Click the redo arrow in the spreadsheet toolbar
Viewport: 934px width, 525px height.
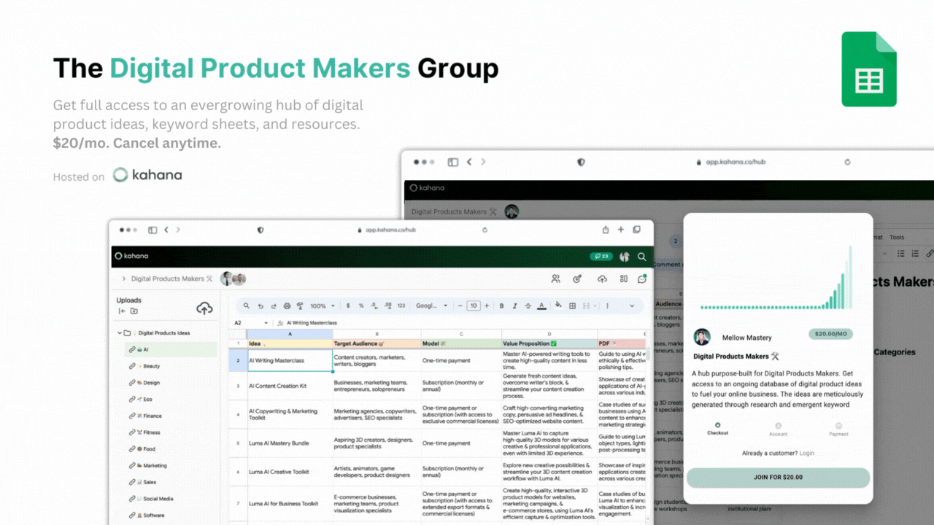(x=274, y=306)
